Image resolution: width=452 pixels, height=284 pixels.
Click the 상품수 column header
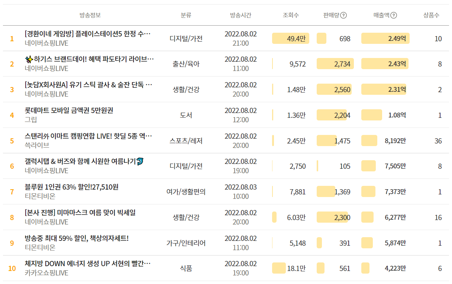coord(431,15)
